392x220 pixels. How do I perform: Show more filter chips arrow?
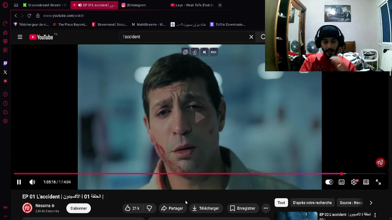point(371,203)
